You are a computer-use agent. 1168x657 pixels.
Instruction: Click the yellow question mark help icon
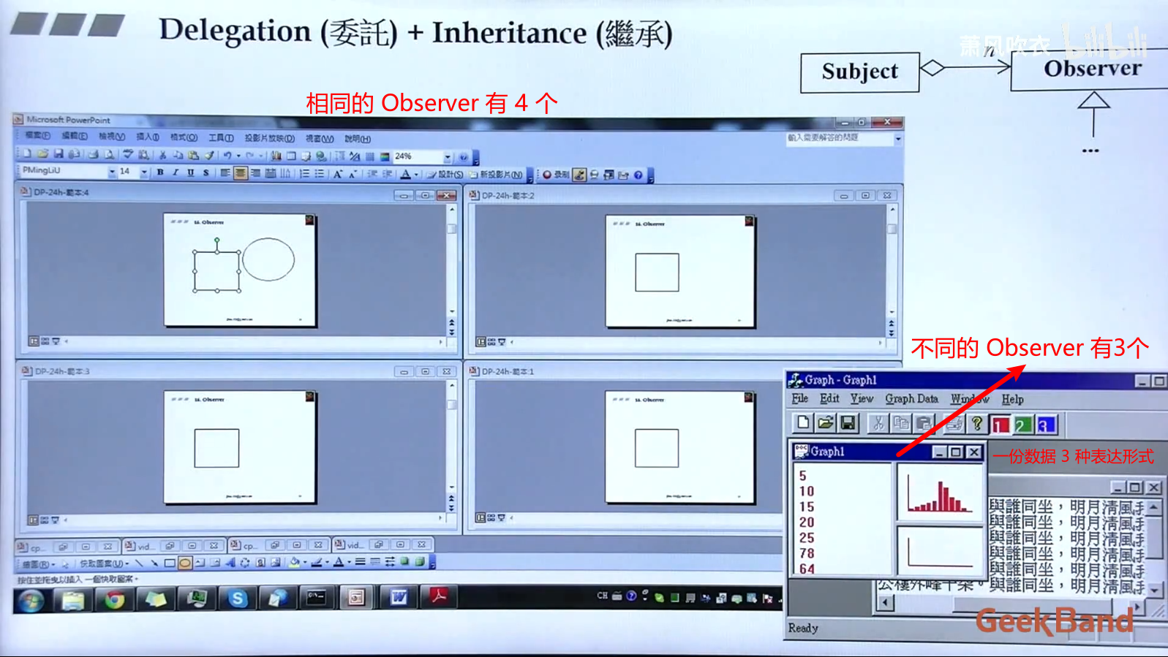pos(976,423)
